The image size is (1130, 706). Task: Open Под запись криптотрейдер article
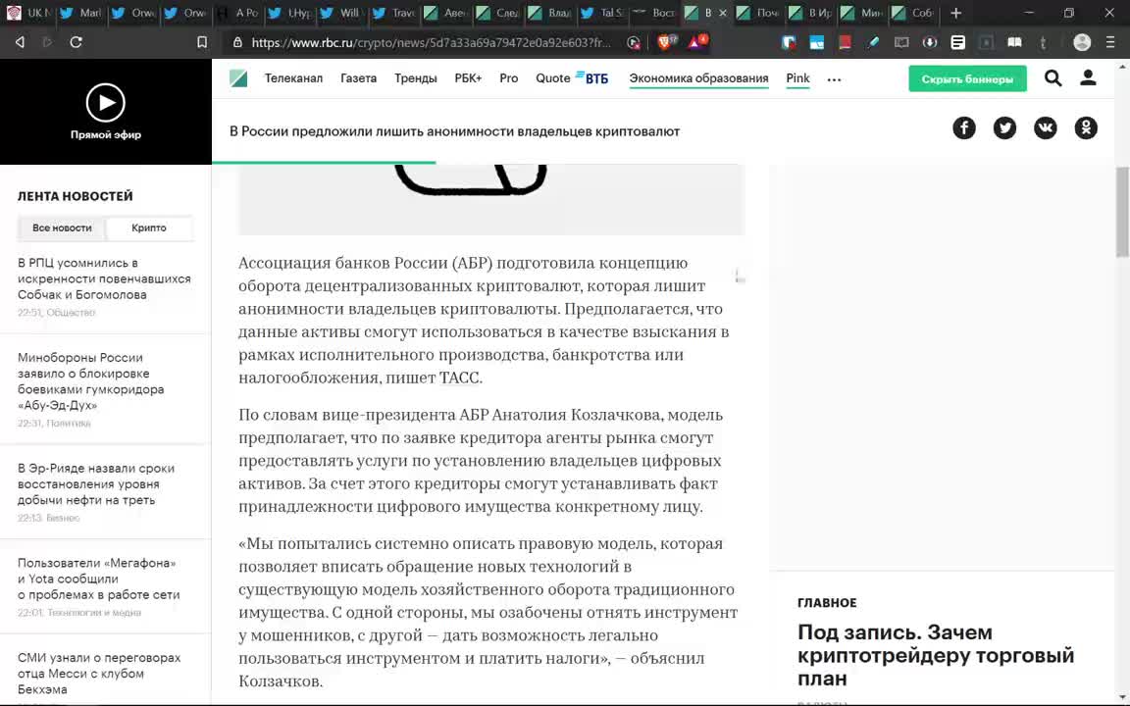(936, 655)
